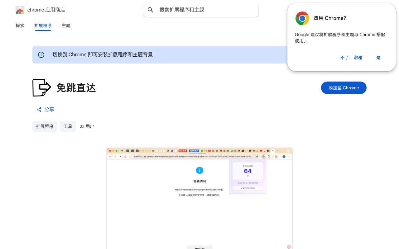
Task: Focus the 搜索扩展程序和主题 search field
Action: [201, 10]
